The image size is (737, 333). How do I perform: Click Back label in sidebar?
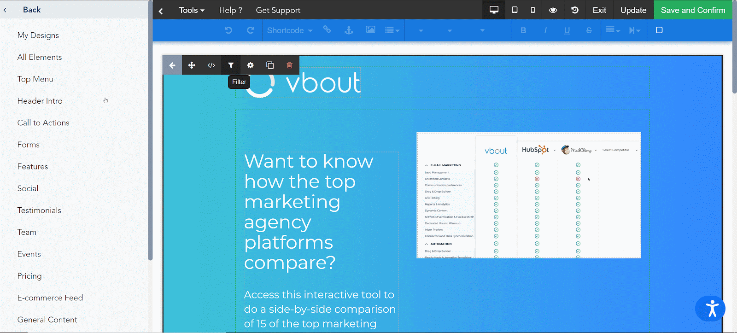coord(32,10)
